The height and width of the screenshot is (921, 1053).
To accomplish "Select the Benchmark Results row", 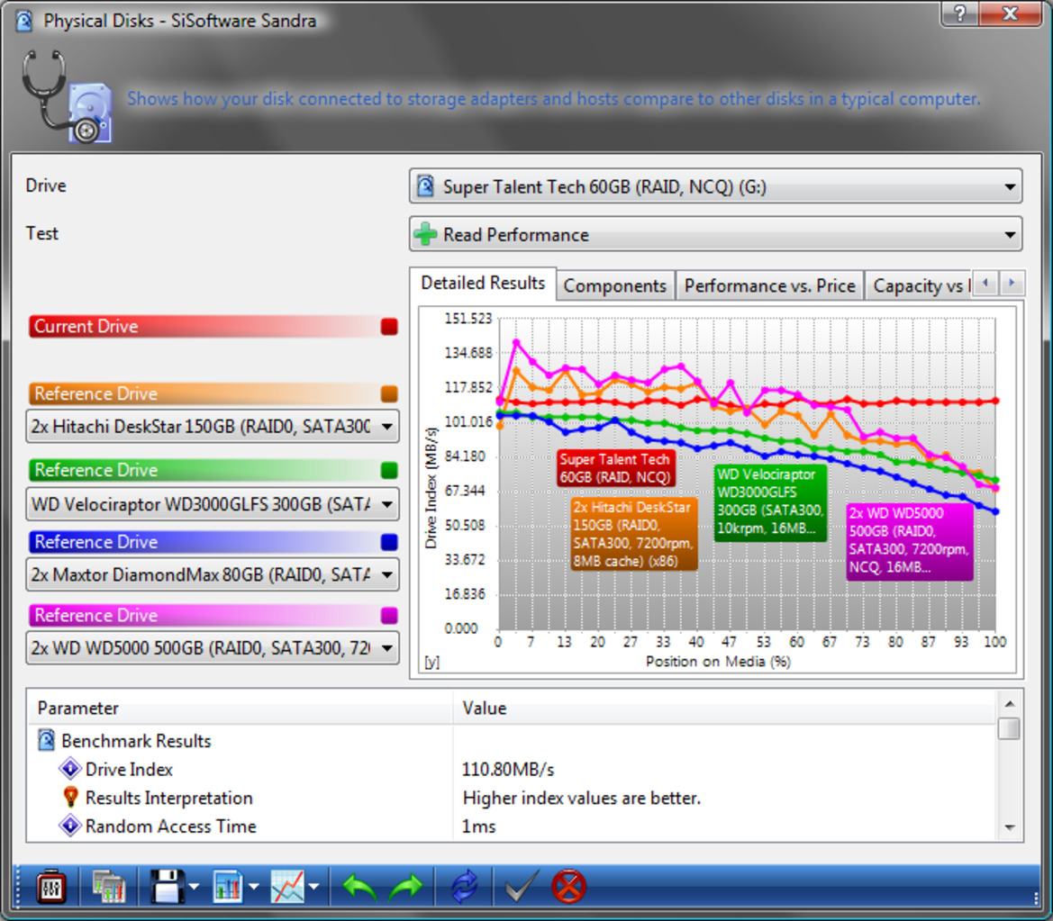I will [x=511, y=740].
